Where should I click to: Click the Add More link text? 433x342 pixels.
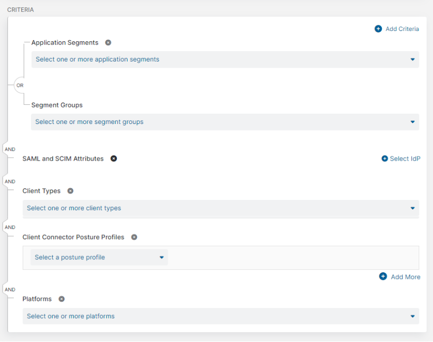405,277
